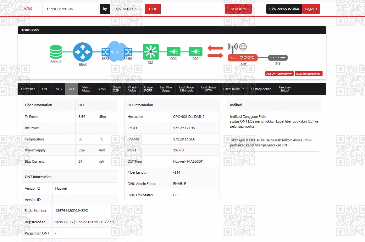The image size is (365, 242).
Task: Open the Panduan Solusi tab
Action: pos(285,89)
